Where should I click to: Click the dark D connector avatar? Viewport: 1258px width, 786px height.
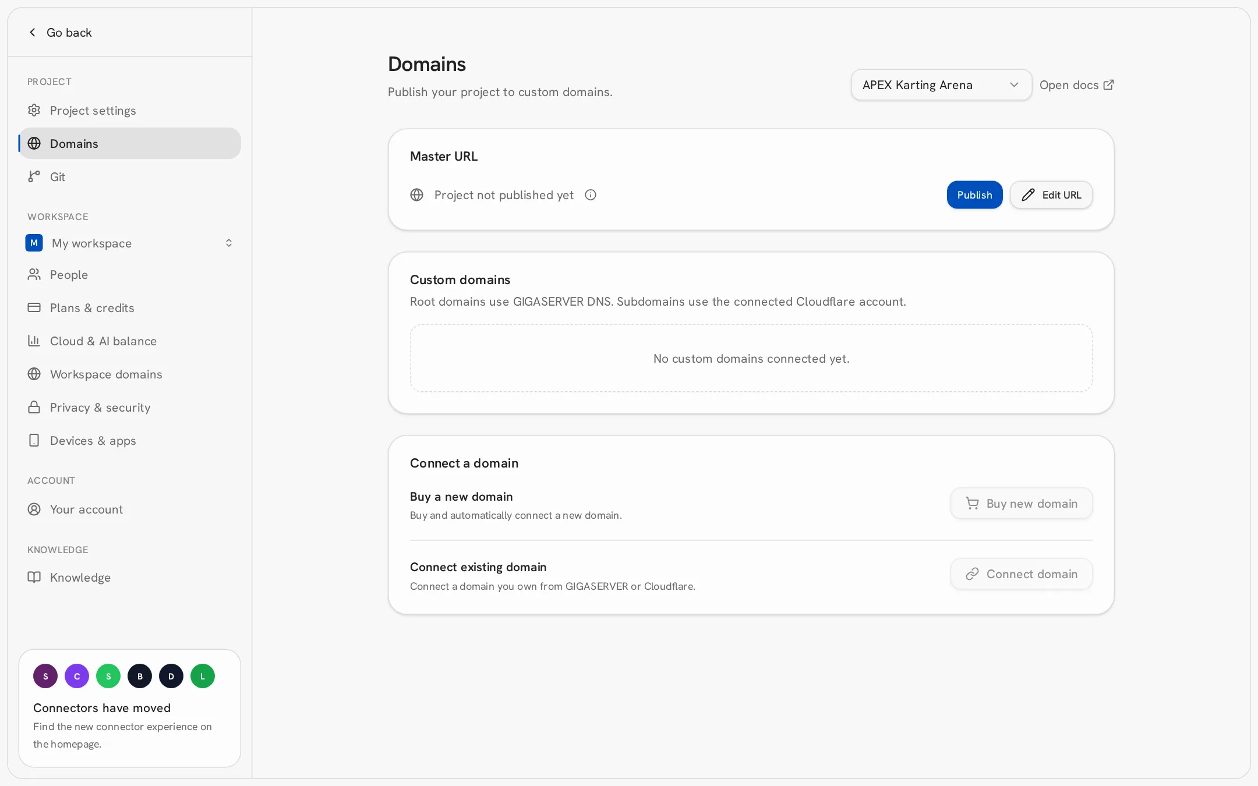coord(171,676)
